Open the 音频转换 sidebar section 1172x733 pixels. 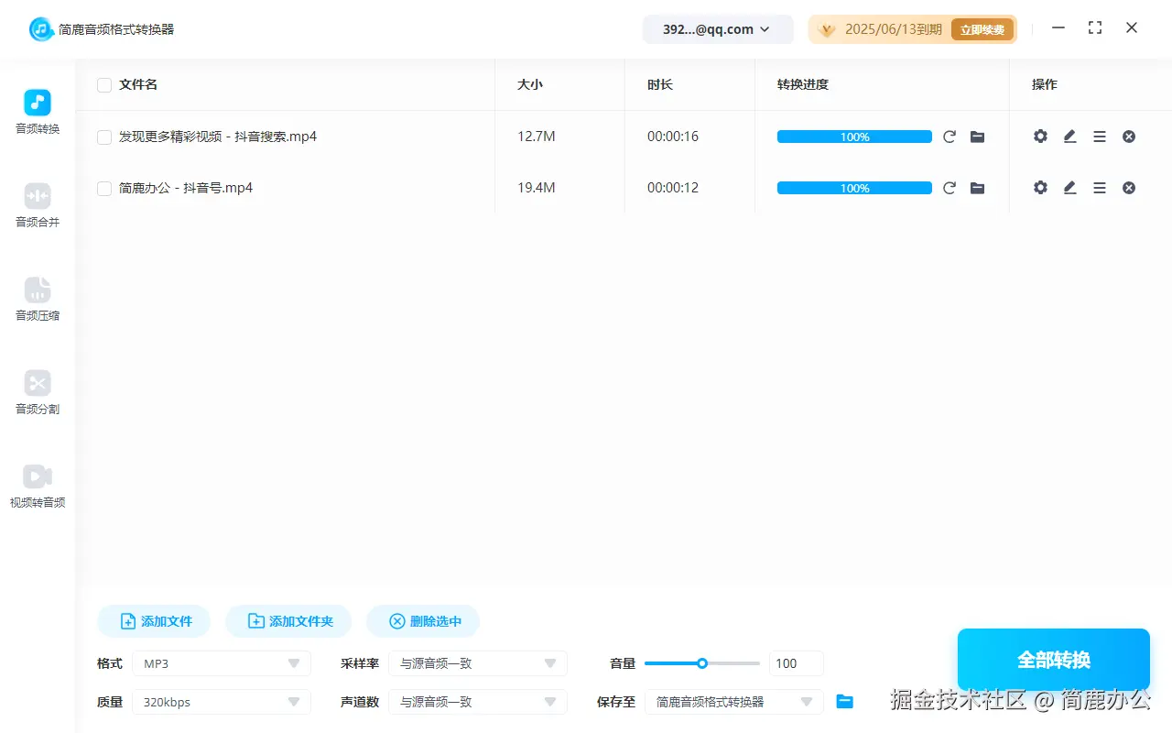point(38,113)
